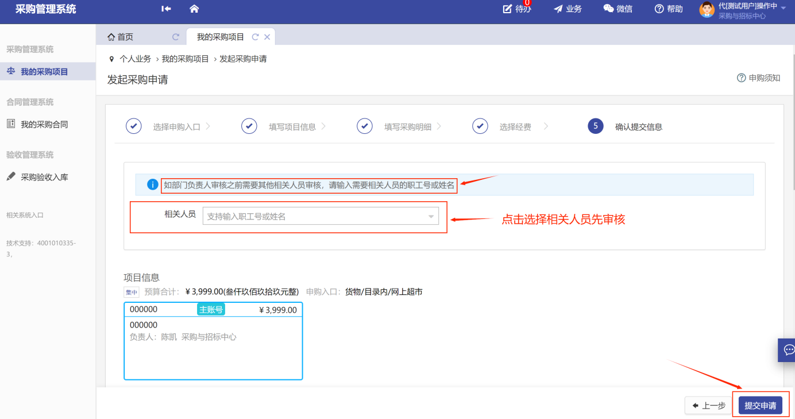The height and width of the screenshot is (419, 795).
Task: Open the 帮助 help menu
Action: pyautogui.click(x=669, y=9)
